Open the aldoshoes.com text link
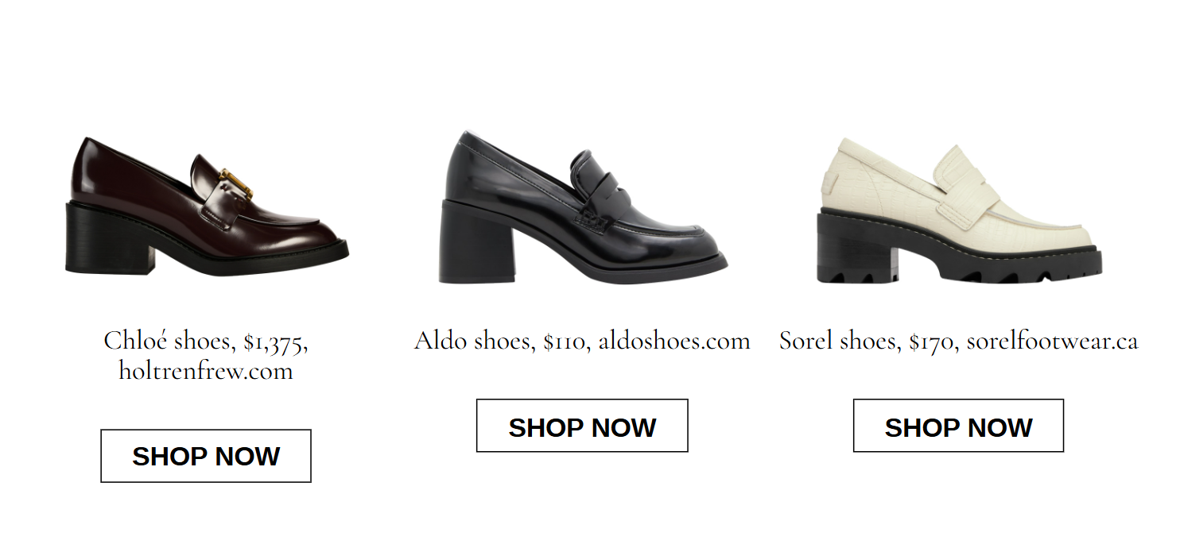 tap(674, 341)
